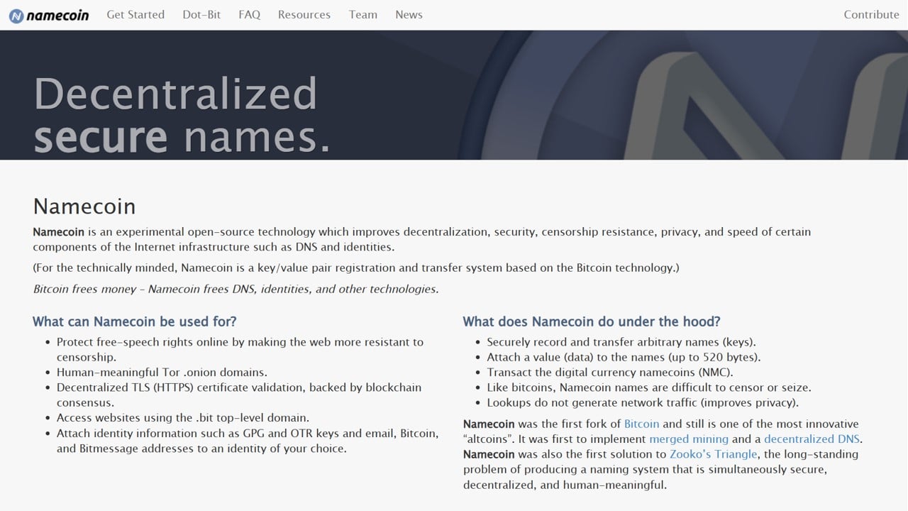The height and width of the screenshot is (511, 908).
Task: Open the News section
Action: 409,14
